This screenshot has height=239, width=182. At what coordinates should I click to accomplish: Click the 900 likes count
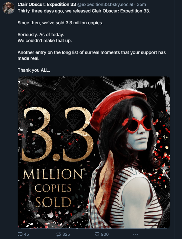[105, 234]
